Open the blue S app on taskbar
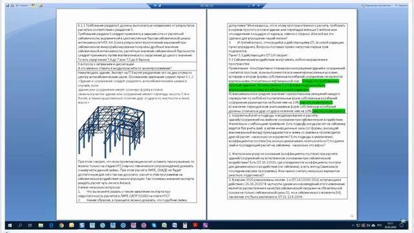 pyautogui.click(x=82, y=225)
